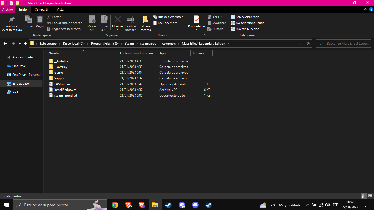Click the Abrir ribbon button

coord(215,17)
